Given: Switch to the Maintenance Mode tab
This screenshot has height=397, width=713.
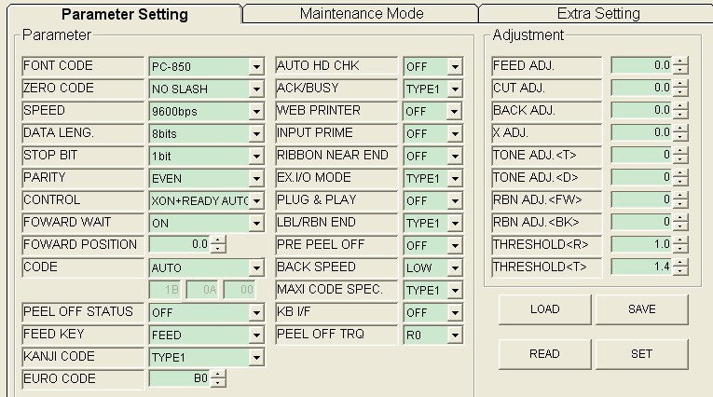Looking at the screenshot, I should pos(361,14).
